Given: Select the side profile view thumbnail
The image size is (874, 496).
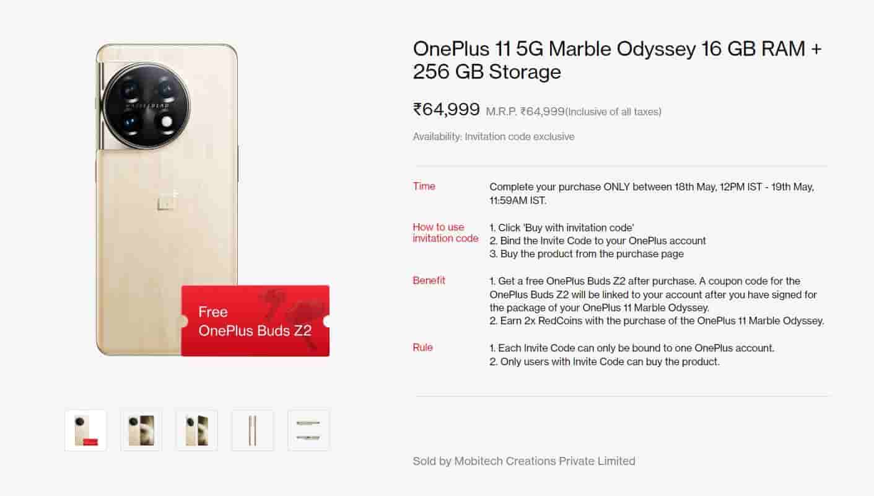Looking at the screenshot, I should pyautogui.click(x=252, y=430).
